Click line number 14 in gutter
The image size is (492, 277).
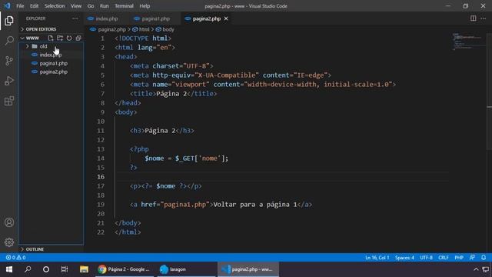pyautogui.click(x=101, y=159)
